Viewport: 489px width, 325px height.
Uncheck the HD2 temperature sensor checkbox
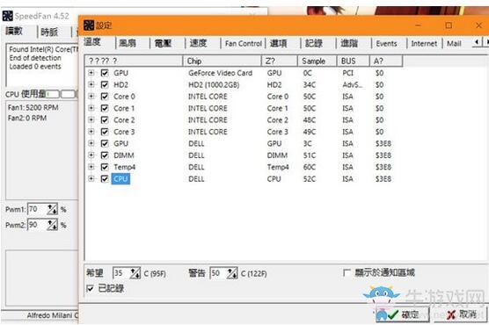pos(105,84)
